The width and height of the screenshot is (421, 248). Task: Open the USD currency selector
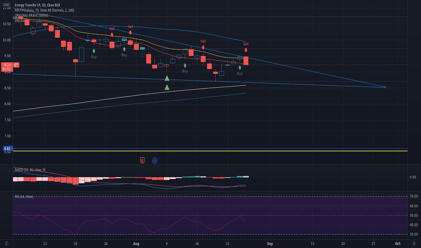point(6,5)
